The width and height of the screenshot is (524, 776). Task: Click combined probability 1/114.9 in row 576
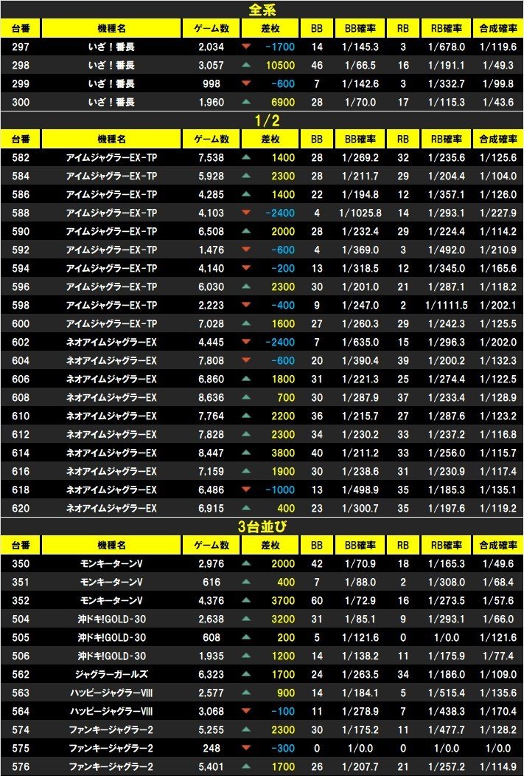498,767
